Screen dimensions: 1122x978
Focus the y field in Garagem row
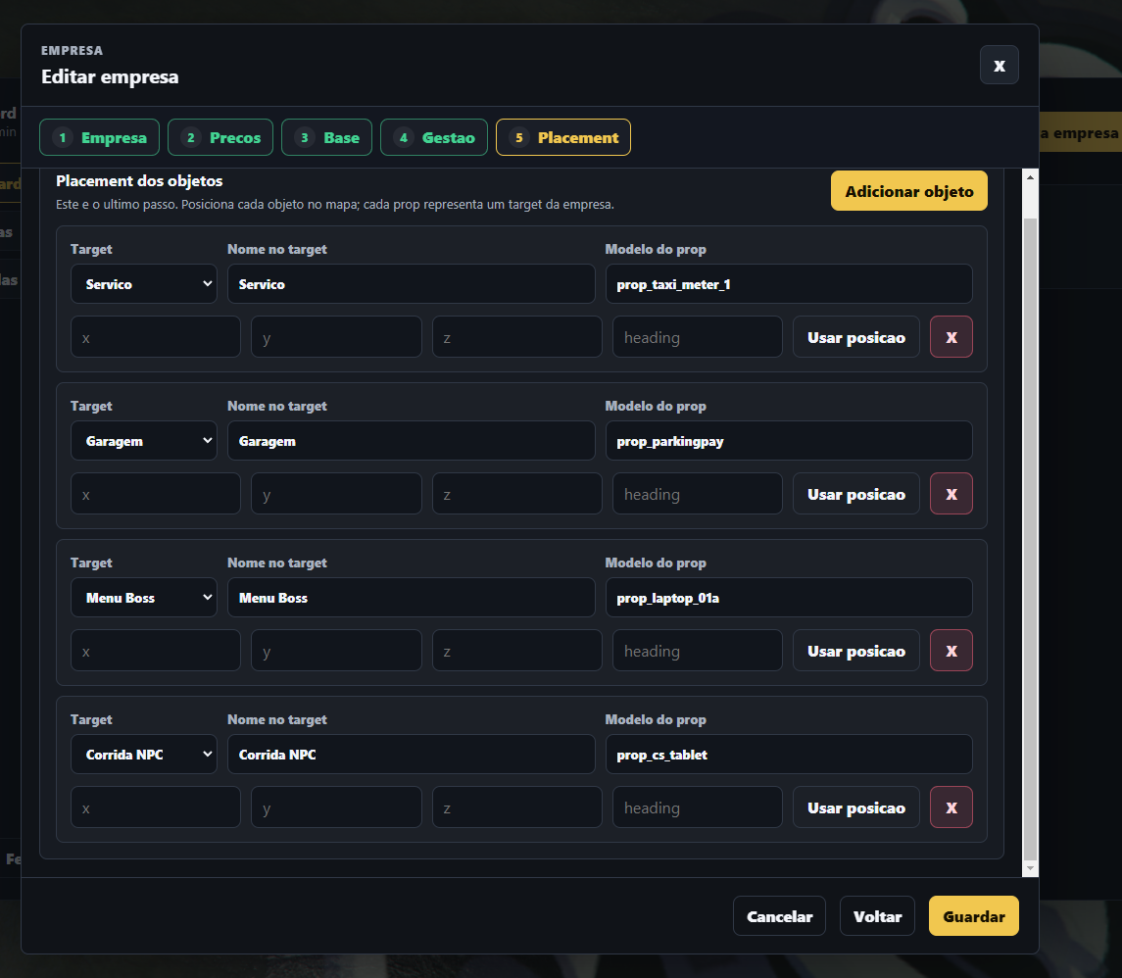[x=336, y=494]
